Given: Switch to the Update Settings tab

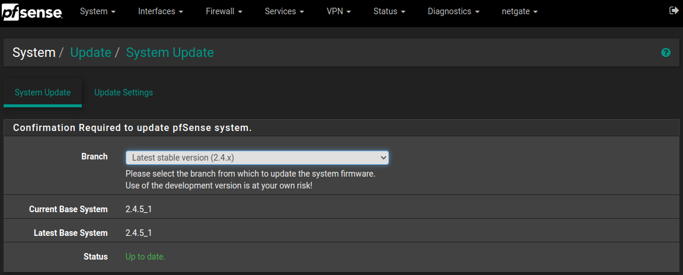Looking at the screenshot, I should click(x=124, y=92).
